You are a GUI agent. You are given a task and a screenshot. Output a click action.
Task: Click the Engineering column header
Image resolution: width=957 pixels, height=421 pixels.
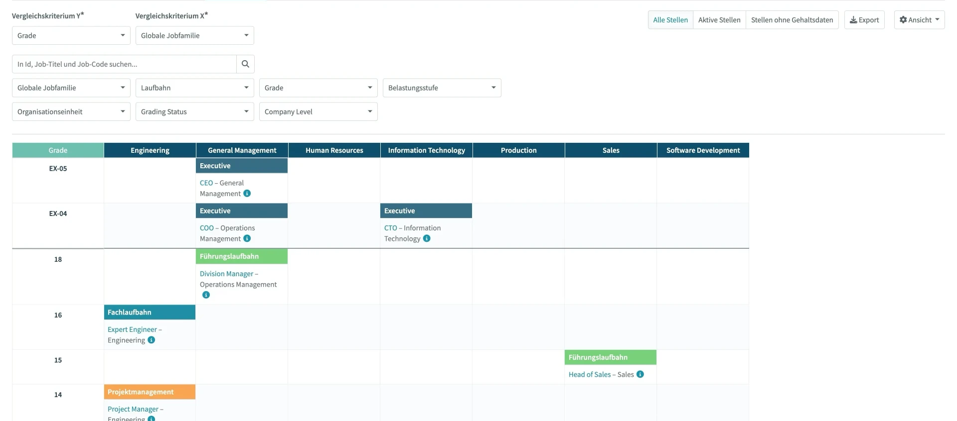point(150,150)
